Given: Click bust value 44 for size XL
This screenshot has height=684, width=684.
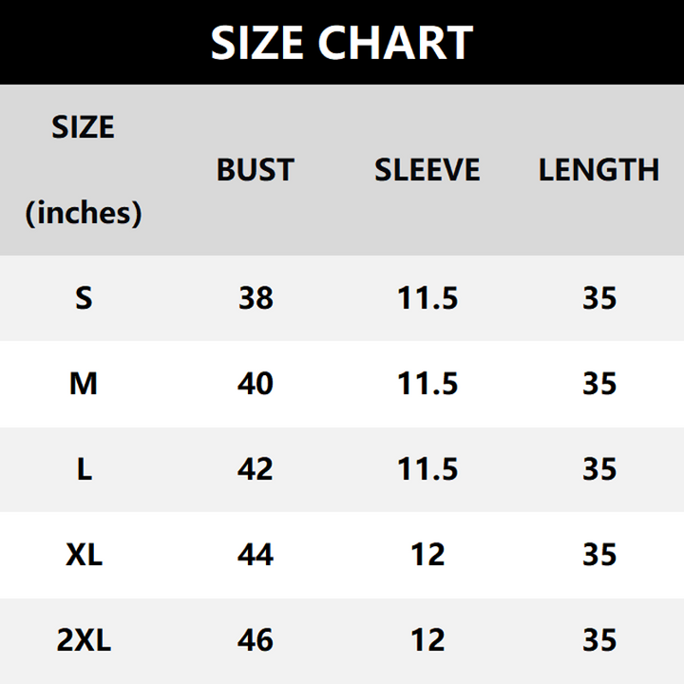Looking at the screenshot, I should pyautogui.click(x=256, y=555).
